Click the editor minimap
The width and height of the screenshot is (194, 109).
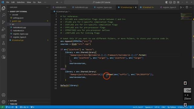point(186,16)
